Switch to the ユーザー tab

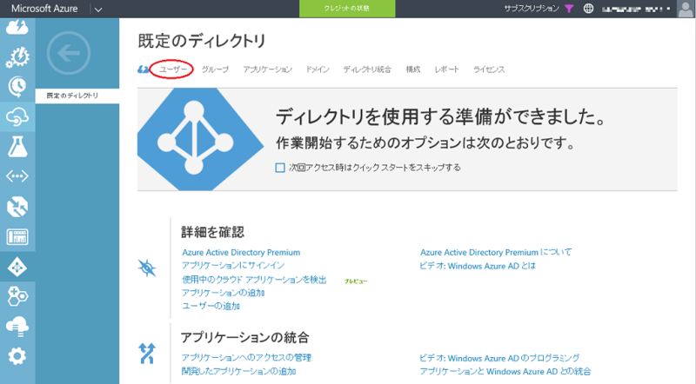click(173, 70)
